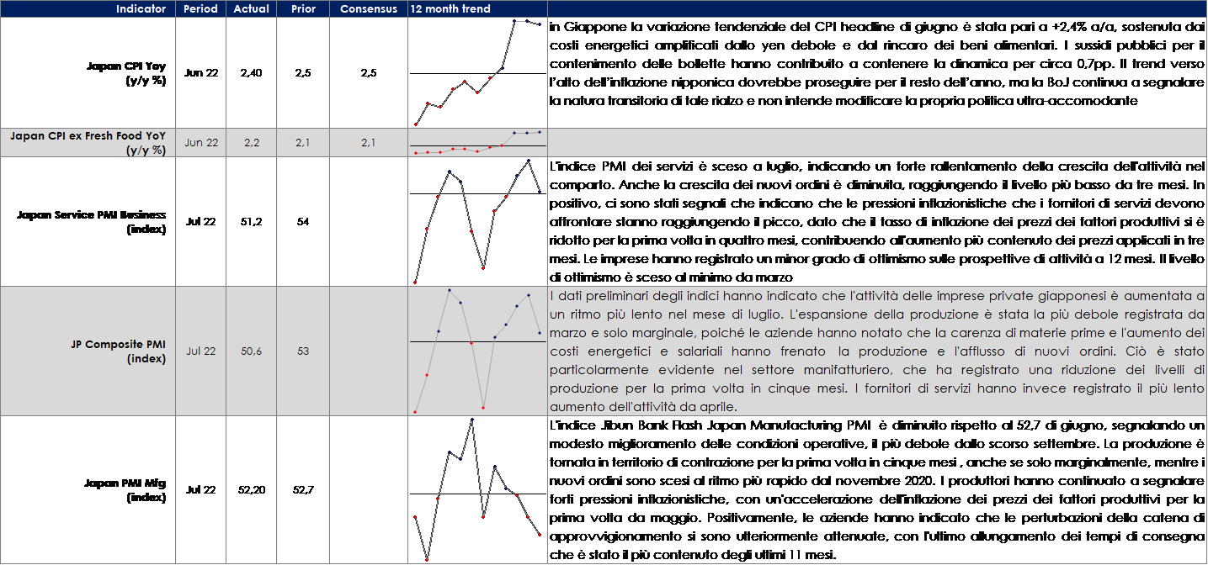Click prior value 2,1 in CPI ex Fresh Food row
Image resolution: width=1208 pixels, height=565 pixels.
[x=303, y=143]
